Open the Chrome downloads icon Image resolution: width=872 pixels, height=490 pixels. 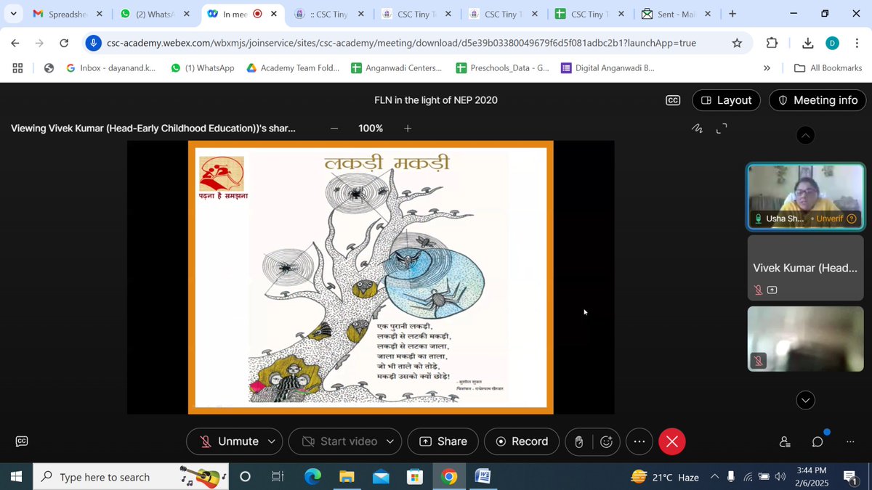(807, 43)
